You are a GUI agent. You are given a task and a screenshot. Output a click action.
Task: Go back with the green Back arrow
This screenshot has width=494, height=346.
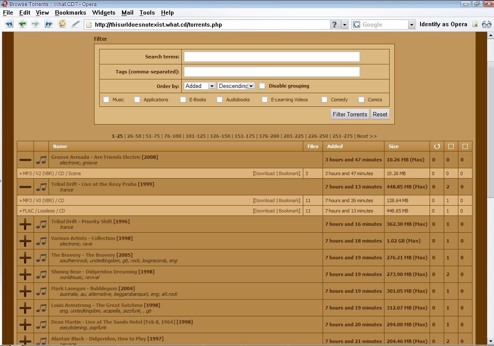(22, 24)
